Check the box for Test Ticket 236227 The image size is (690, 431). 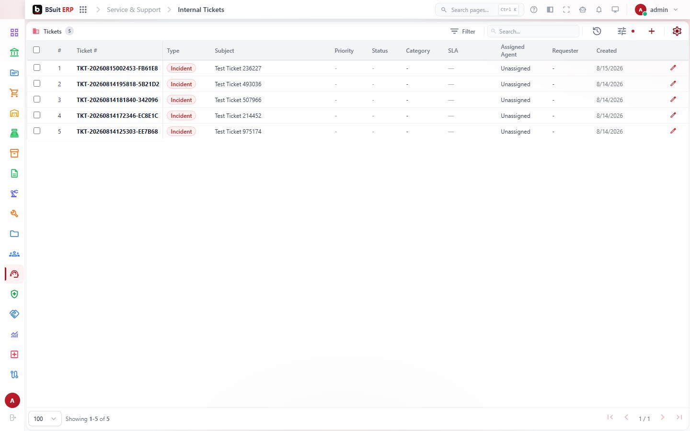(37, 68)
